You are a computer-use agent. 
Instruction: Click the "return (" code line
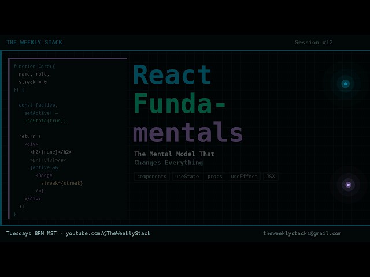(x=30, y=136)
